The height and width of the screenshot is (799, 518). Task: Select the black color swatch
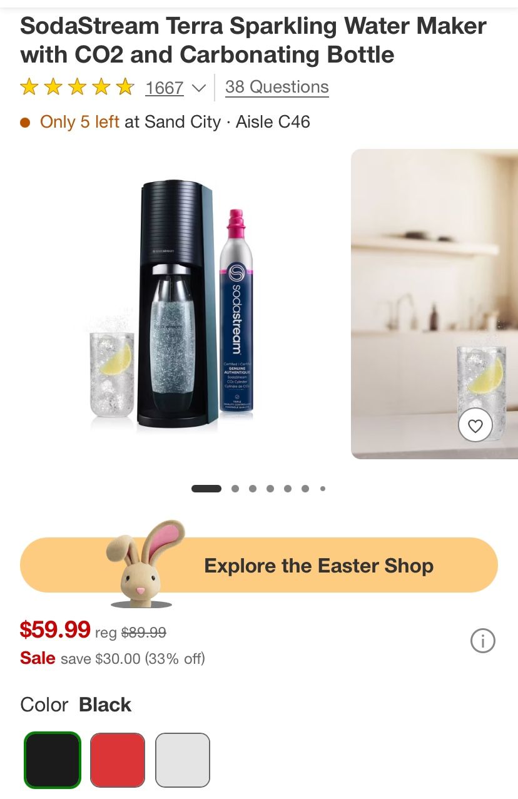coord(53,760)
